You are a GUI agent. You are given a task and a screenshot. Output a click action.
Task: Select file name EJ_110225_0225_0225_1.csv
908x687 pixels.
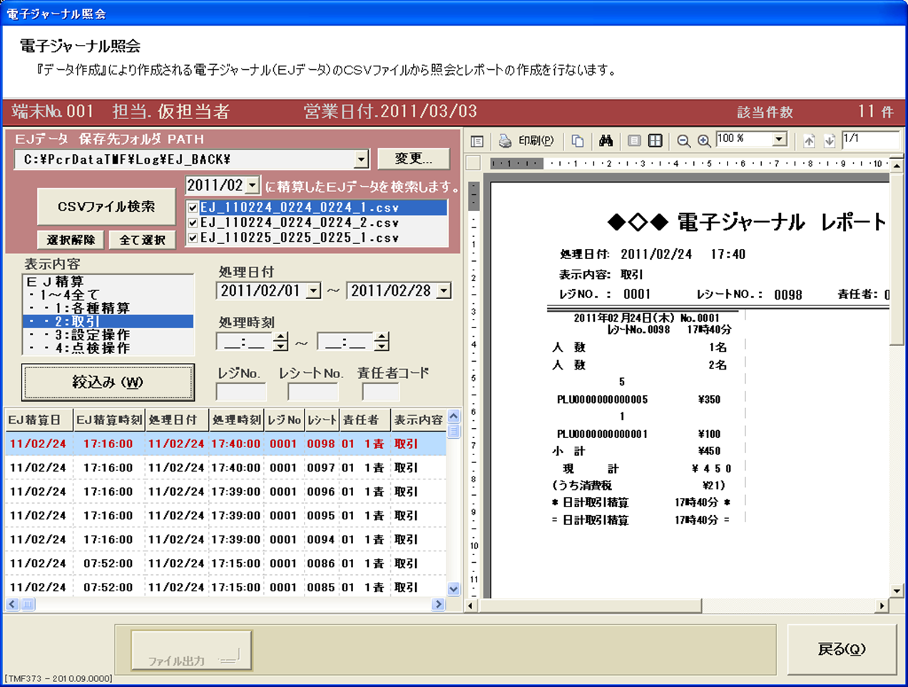[x=300, y=238]
